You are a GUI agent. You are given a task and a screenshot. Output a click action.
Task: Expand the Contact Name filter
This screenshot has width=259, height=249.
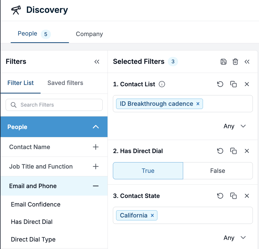pyautogui.click(x=96, y=147)
